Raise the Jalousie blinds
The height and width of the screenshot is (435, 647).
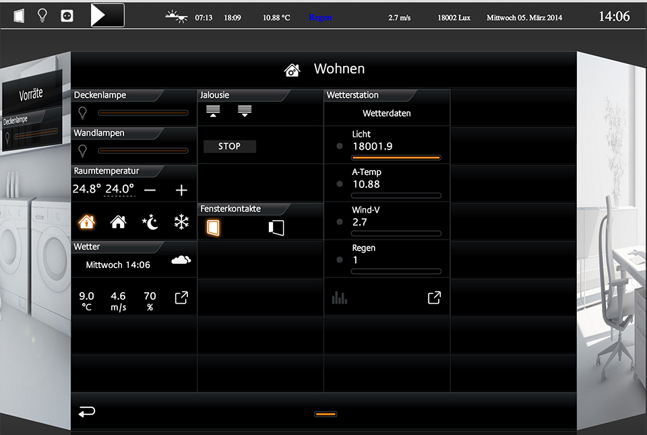213,112
